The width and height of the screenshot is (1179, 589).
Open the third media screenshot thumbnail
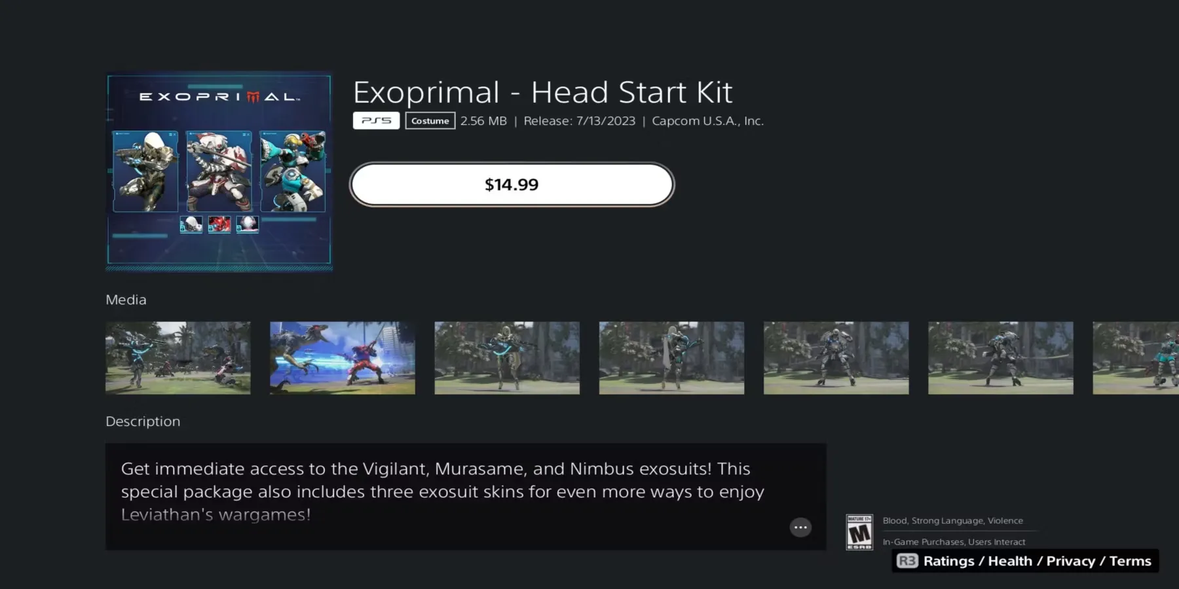[x=507, y=358]
